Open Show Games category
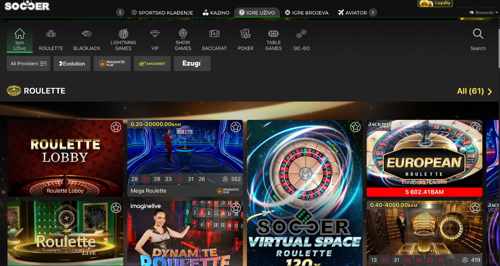 (x=183, y=40)
